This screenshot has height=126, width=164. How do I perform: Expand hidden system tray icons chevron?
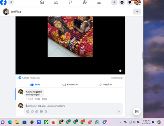120,122
